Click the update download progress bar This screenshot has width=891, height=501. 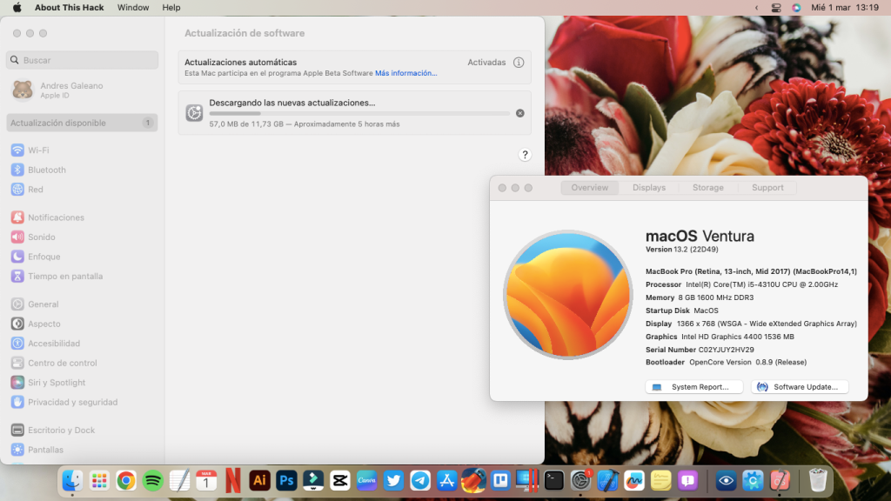359,113
